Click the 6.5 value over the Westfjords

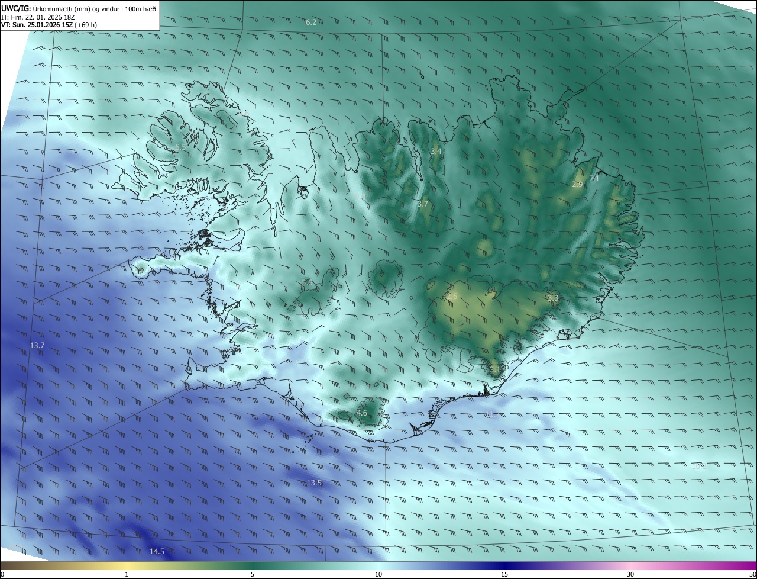[180, 147]
